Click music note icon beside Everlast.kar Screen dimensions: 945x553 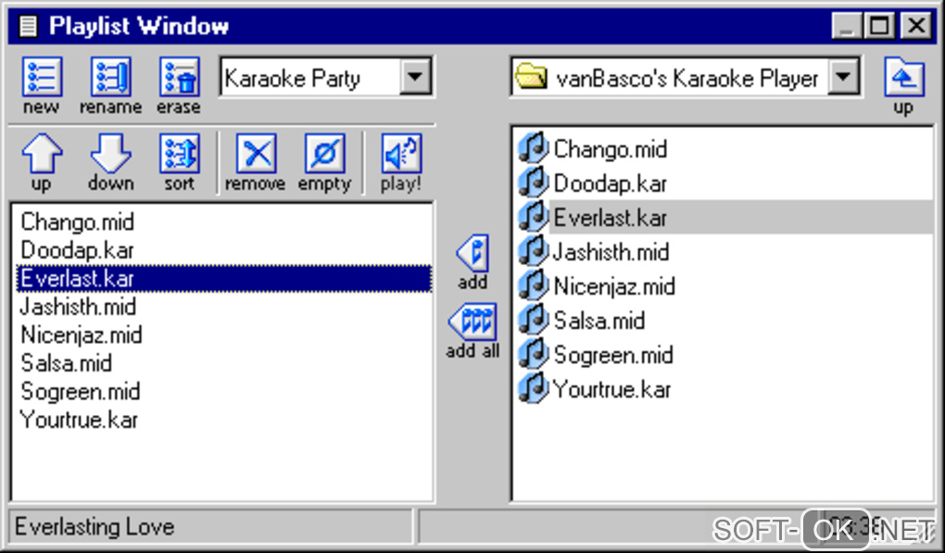pos(533,217)
